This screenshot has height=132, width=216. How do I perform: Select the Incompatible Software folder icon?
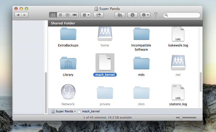[141, 34]
